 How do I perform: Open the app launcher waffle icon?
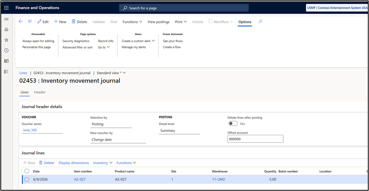[x=6, y=8]
